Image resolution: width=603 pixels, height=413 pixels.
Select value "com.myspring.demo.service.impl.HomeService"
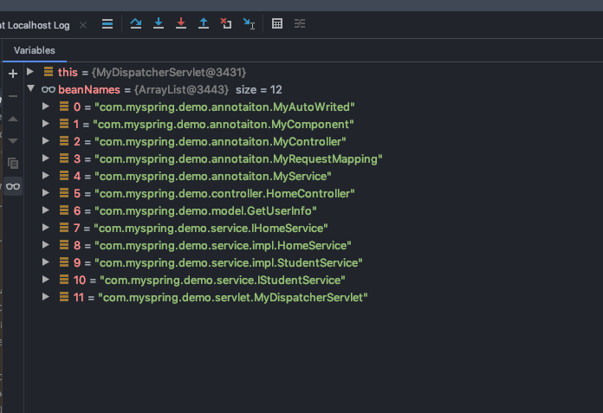tap(223, 245)
